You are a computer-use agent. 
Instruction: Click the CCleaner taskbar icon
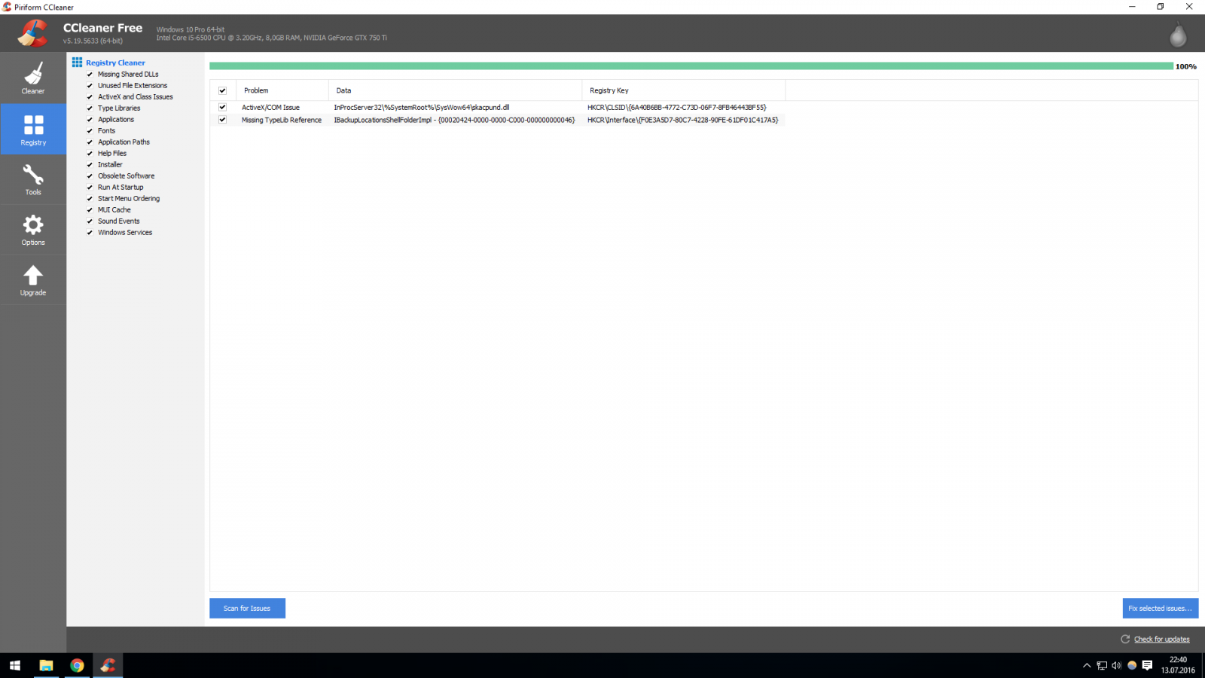(x=108, y=665)
